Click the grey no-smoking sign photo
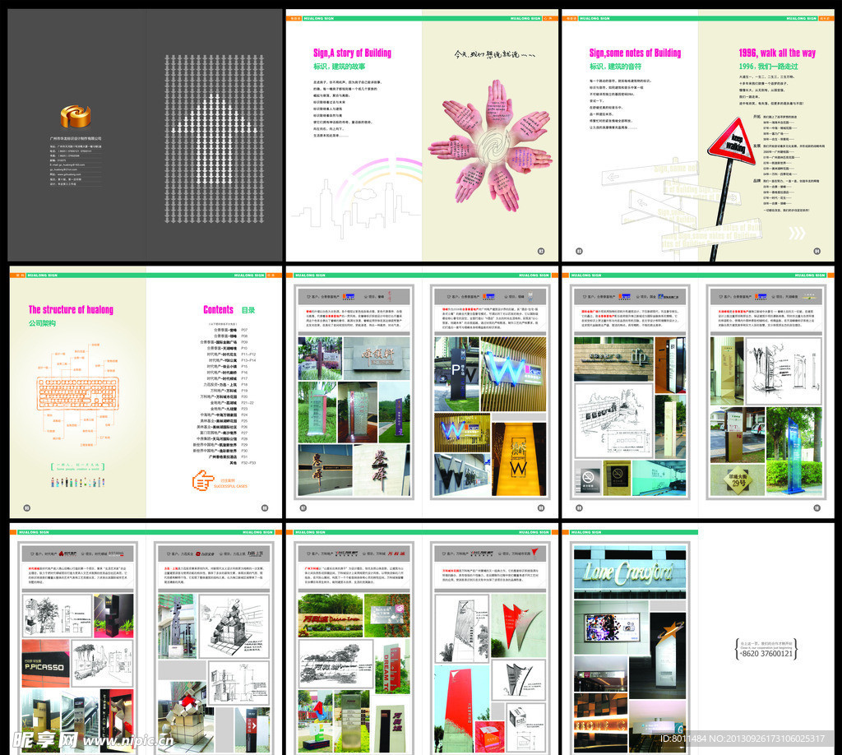 coord(590,477)
